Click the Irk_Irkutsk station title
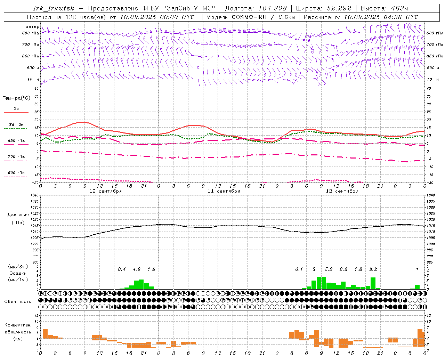This screenshot has height=356, width=445. click(54, 8)
